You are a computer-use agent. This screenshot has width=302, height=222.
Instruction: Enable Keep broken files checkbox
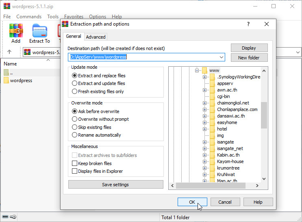point(74,163)
